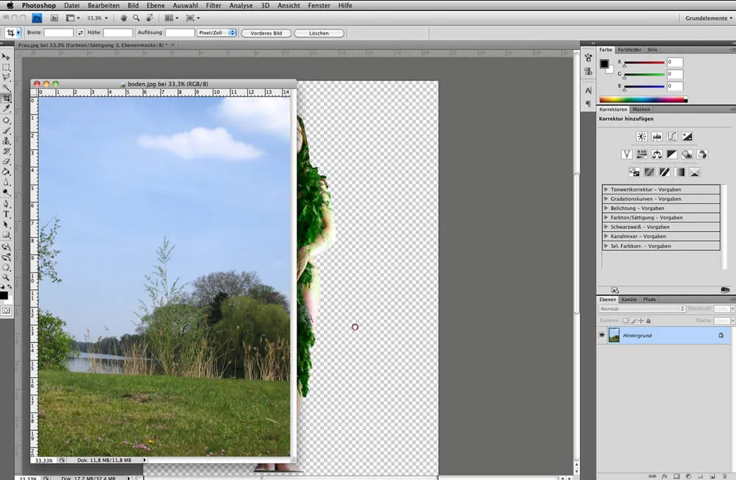Click the Gradationskurven adjustment icon

pos(672,136)
